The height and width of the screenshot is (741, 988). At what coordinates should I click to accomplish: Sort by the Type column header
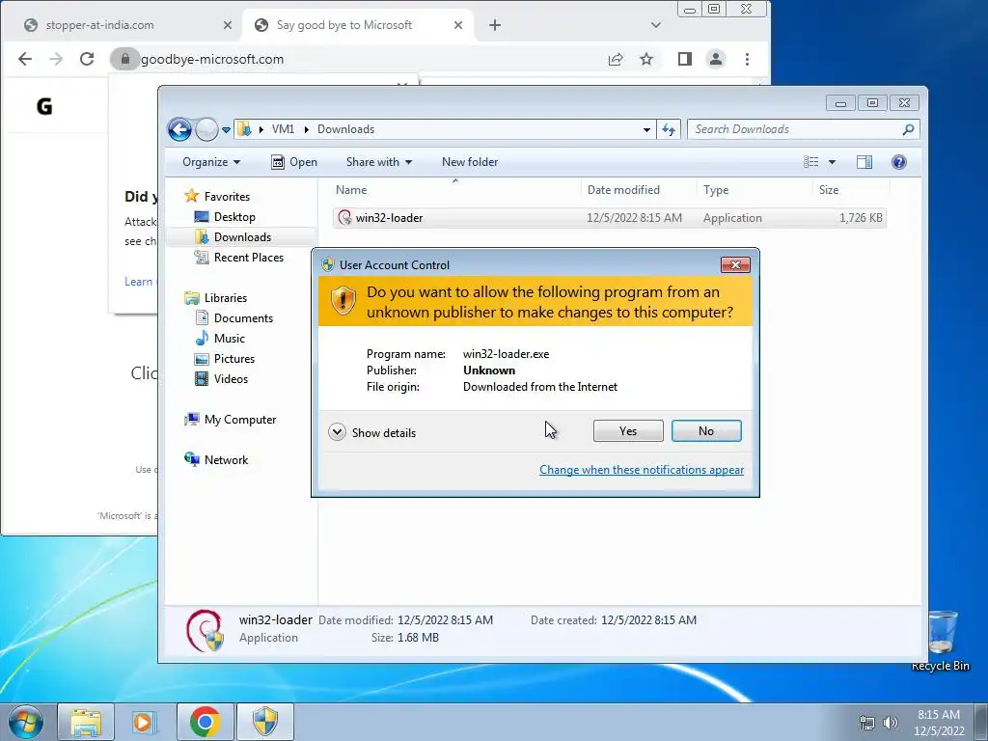(x=755, y=190)
